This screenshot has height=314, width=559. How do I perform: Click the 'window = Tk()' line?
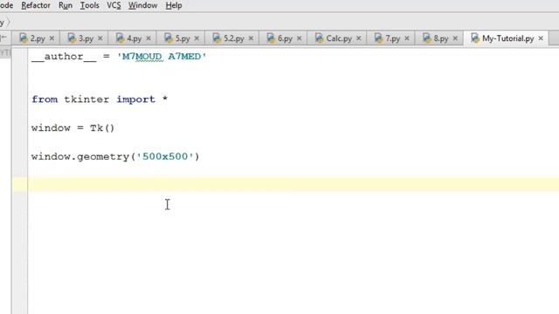coord(72,128)
